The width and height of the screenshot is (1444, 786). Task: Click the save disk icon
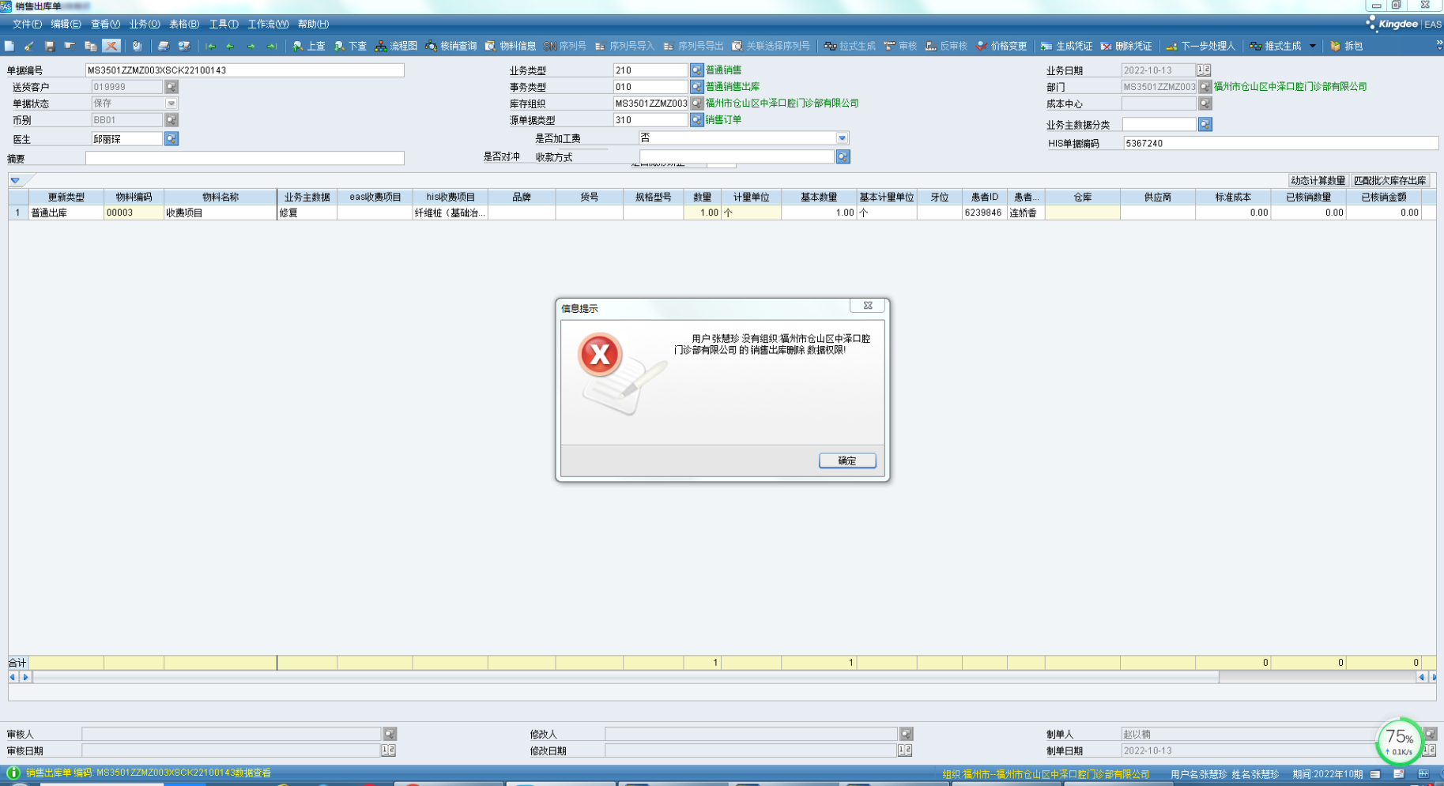50,47
